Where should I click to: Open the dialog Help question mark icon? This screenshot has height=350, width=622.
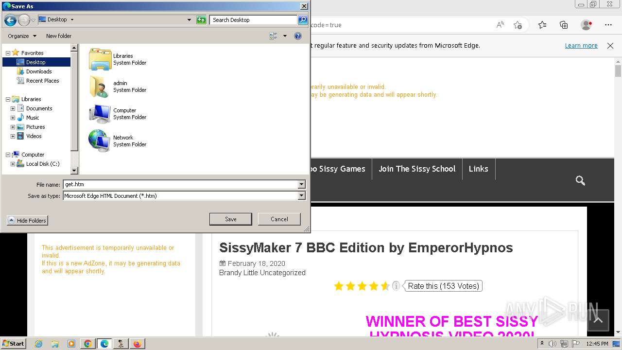click(298, 36)
